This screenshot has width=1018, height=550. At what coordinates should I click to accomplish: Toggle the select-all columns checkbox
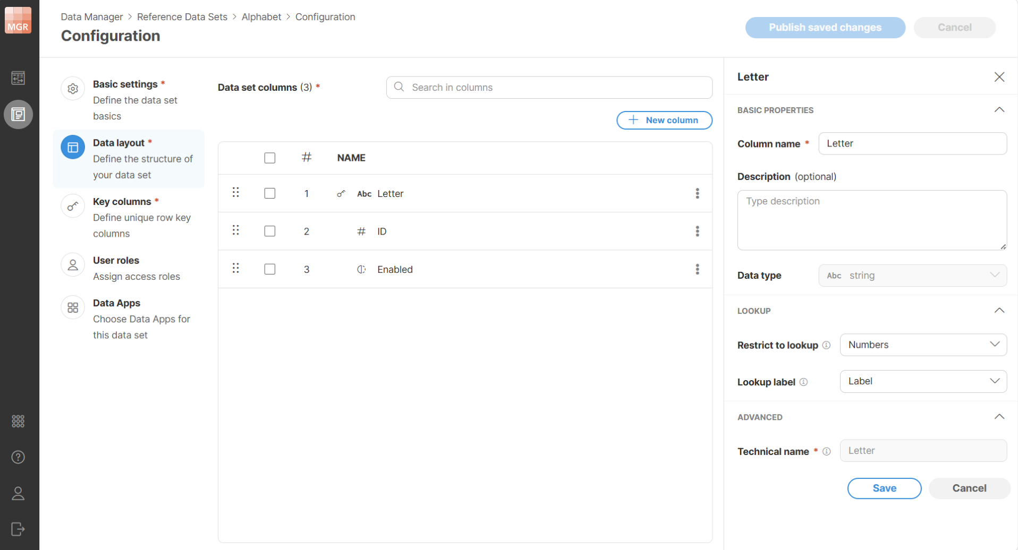[270, 158]
